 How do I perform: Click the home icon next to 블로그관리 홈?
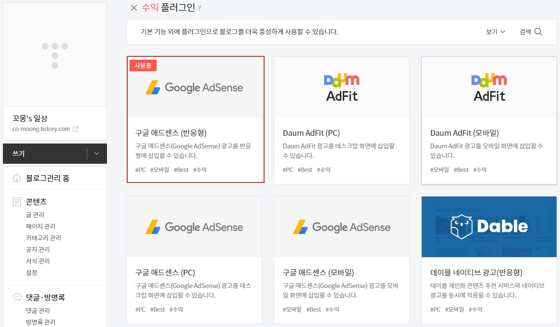[17, 178]
